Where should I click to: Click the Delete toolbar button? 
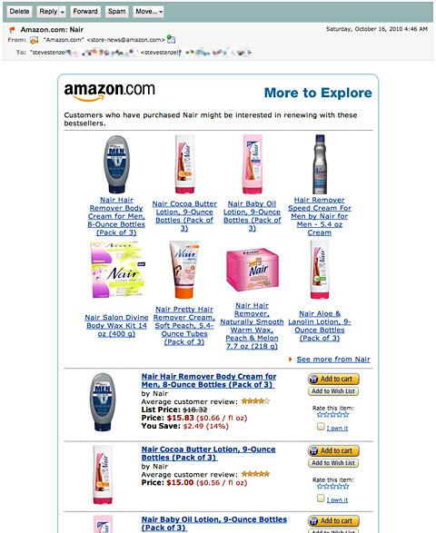pyautogui.click(x=19, y=12)
